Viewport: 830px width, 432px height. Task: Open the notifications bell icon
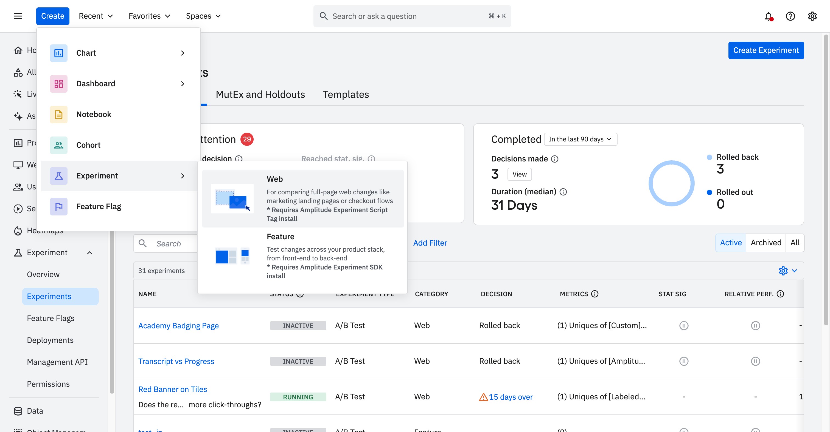(768, 16)
